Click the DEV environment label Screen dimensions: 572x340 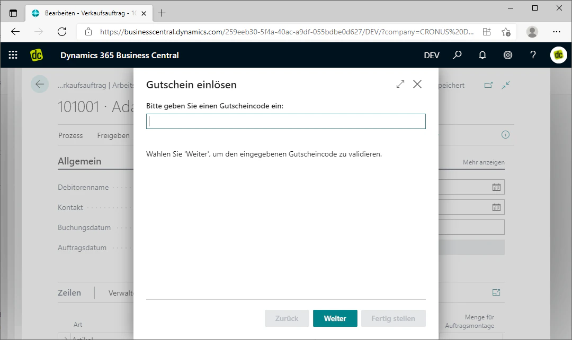click(432, 56)
